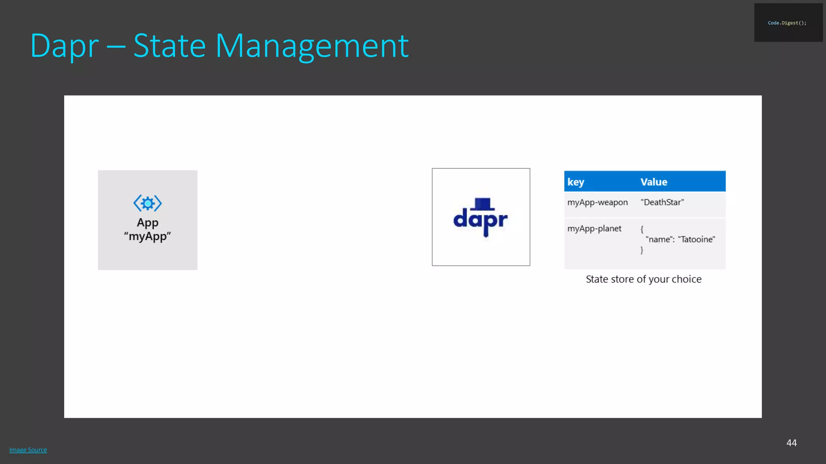
Task: Click the "Value" column header
Action: click(x=654, y=182)
